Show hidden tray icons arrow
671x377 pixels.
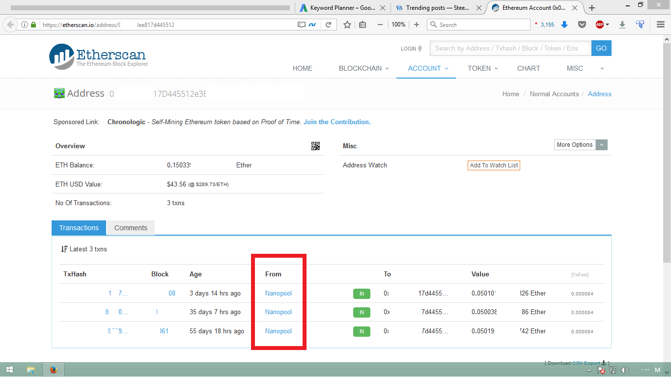point(589,370)
